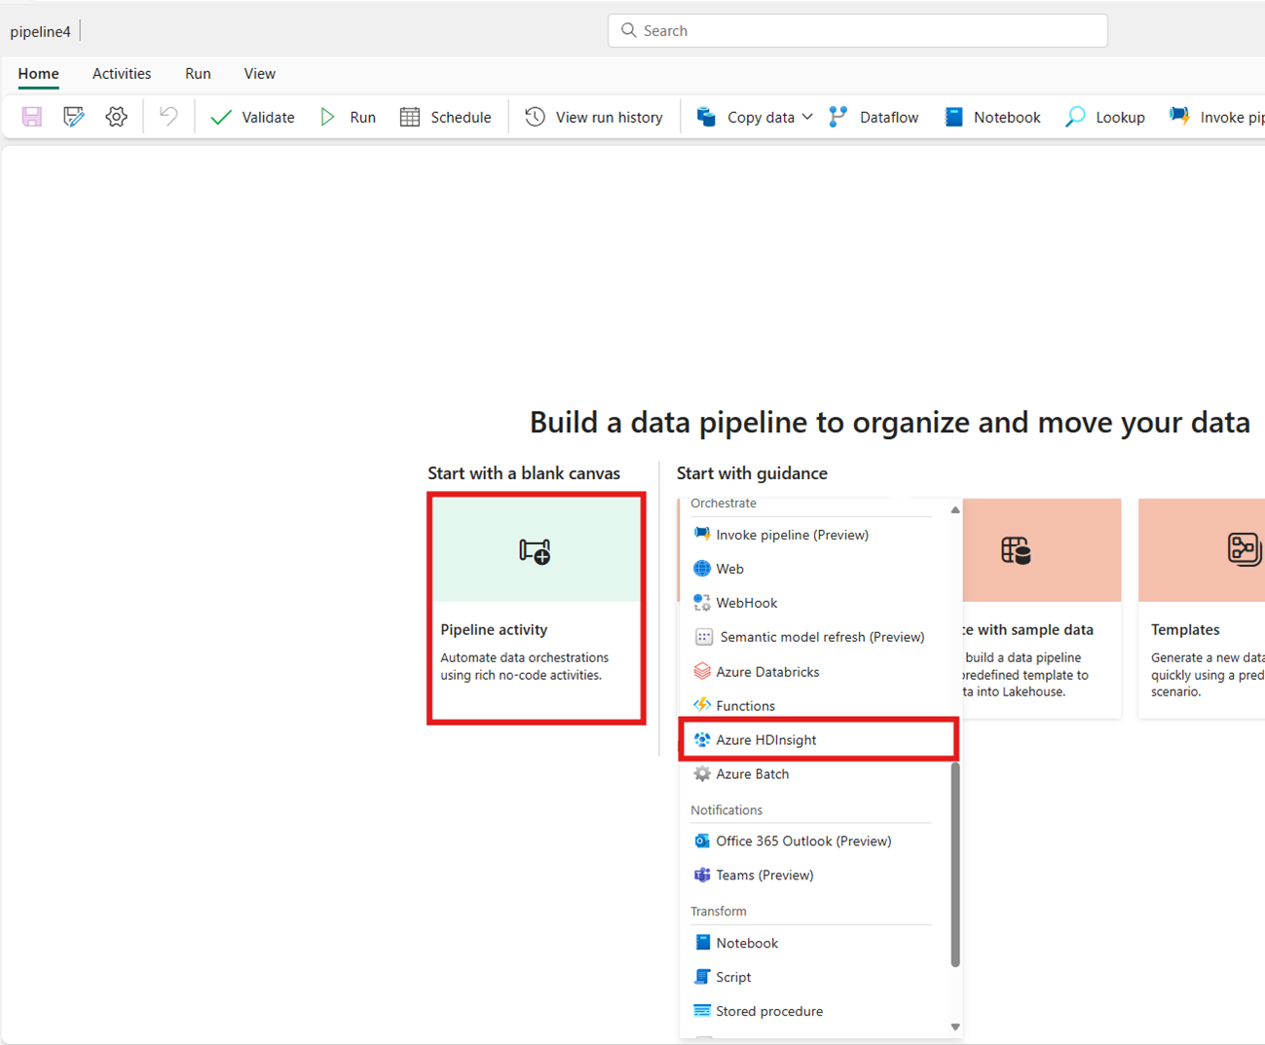
Task: Click the Azure Batch gear icon
Action: click(x=702, y=774)
